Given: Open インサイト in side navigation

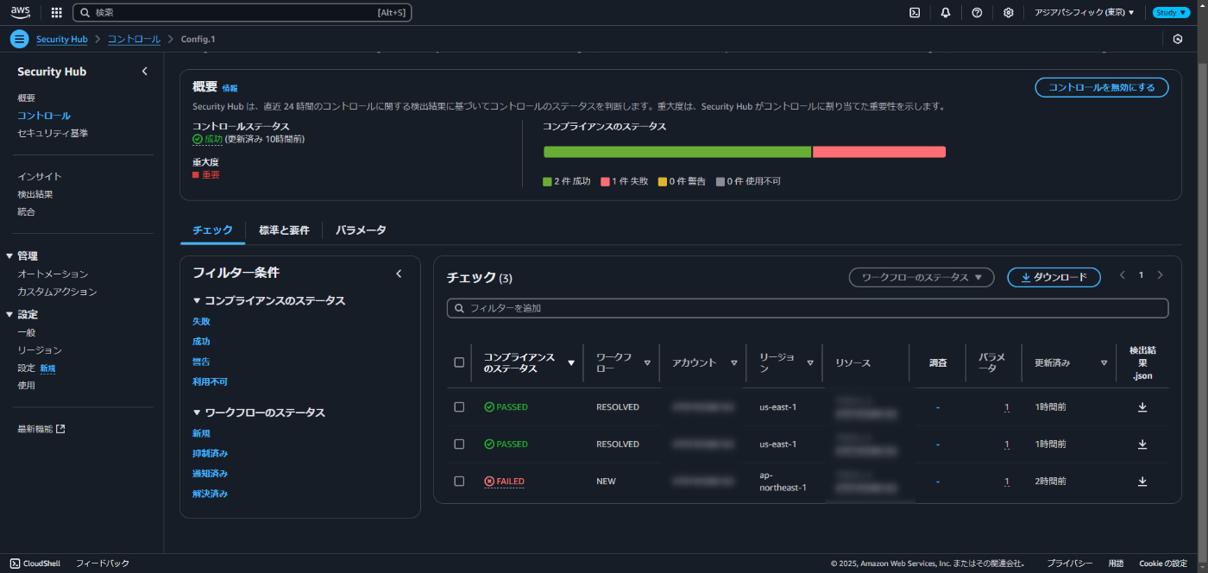Looking at the screenshot, I should click(40, 176).
